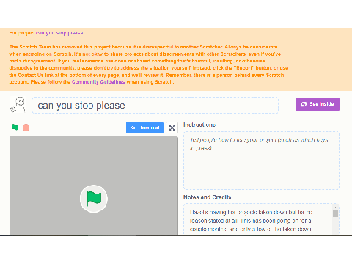
Task: Focus the Instructions text box
Action: pyautogui.click(x=261, y=161)
